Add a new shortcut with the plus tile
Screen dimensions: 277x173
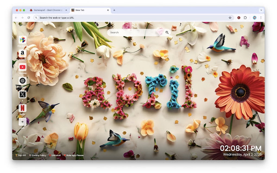[x=23, y=123]
